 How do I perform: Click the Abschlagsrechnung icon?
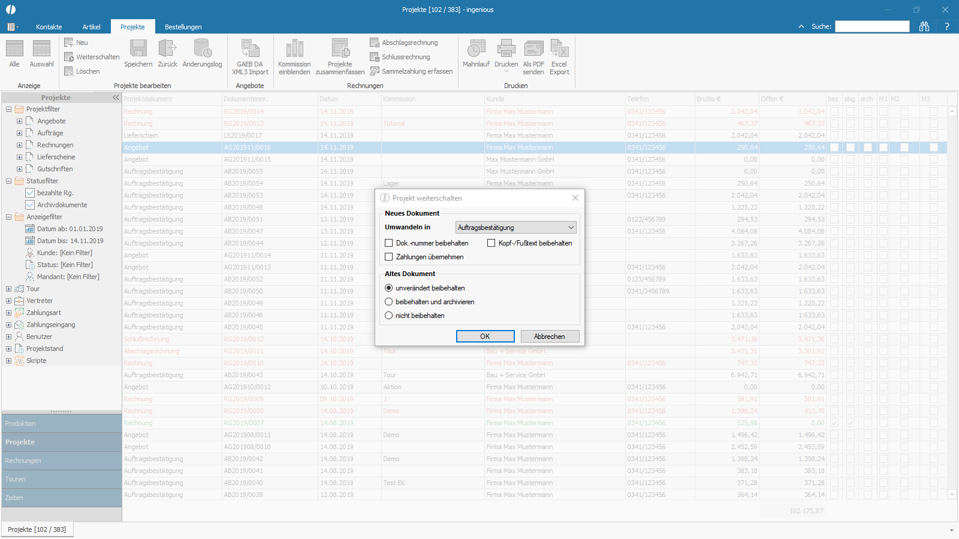coord(375,43)
